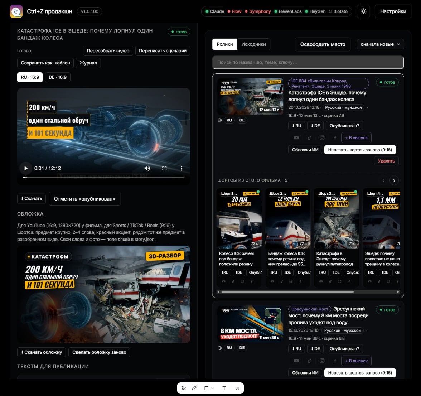This screenshot has width=421, height=396.
Task: Open the Журнал button
Action: click(88, 63)
